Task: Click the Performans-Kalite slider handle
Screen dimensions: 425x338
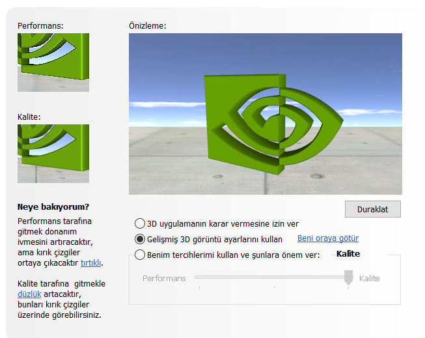Action: tap(349, 277)
